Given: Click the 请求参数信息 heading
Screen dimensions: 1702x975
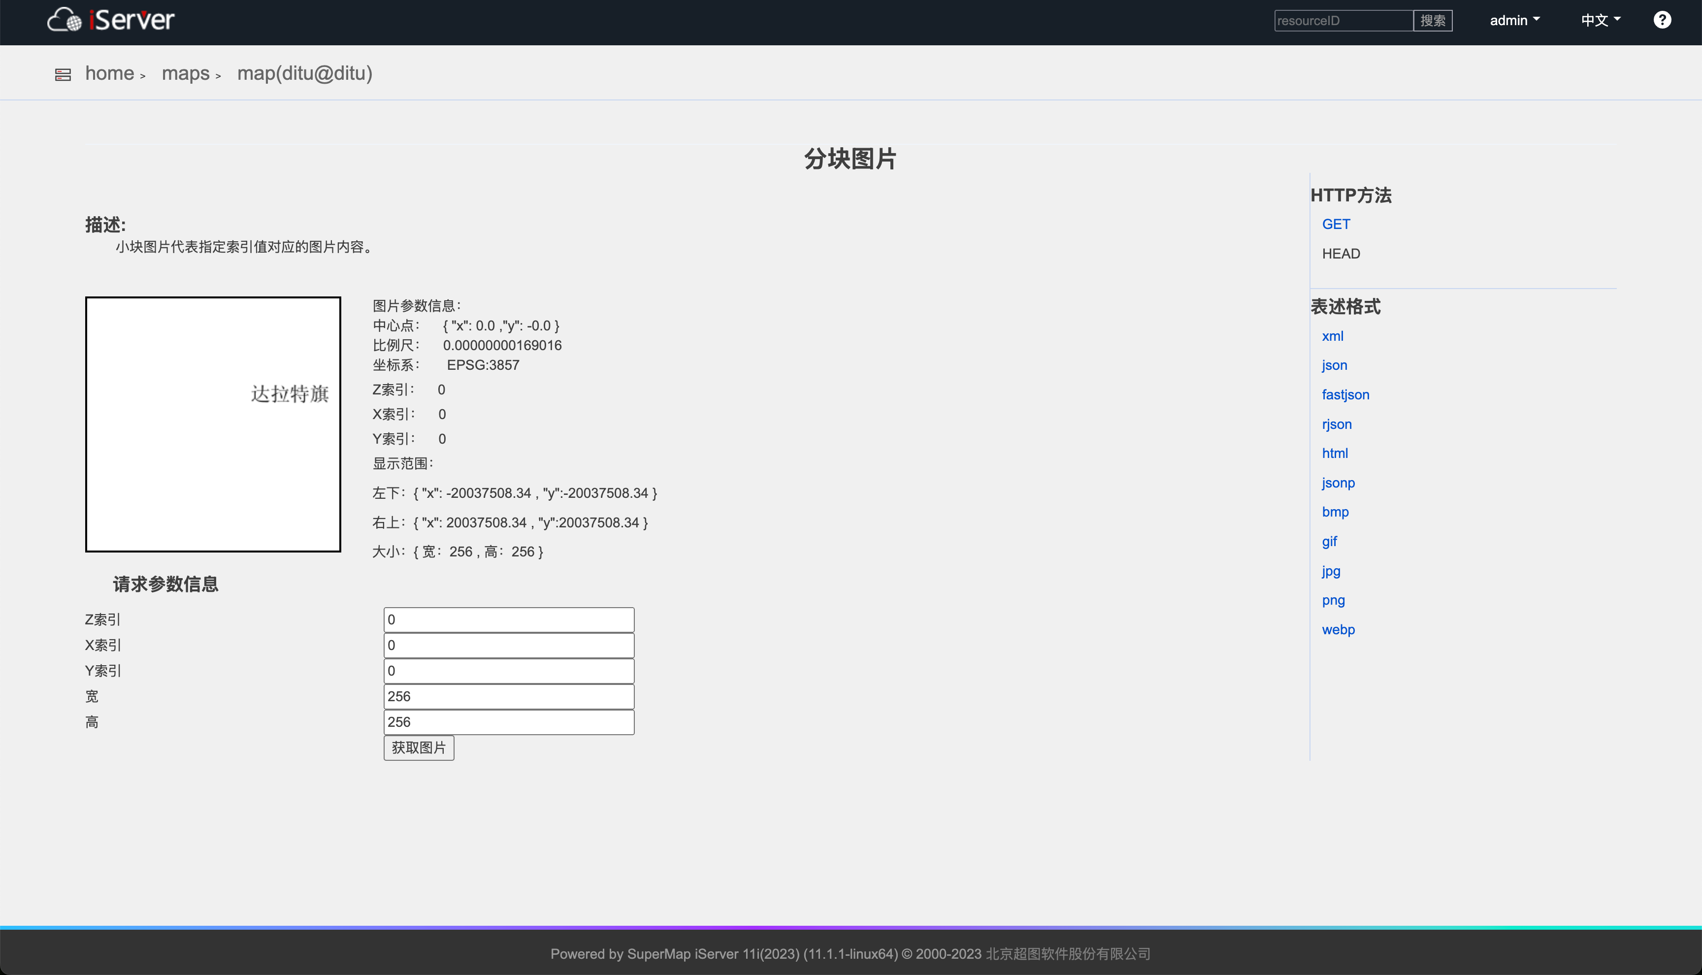Looking at the screenshot, I should [x=165, y=585].
